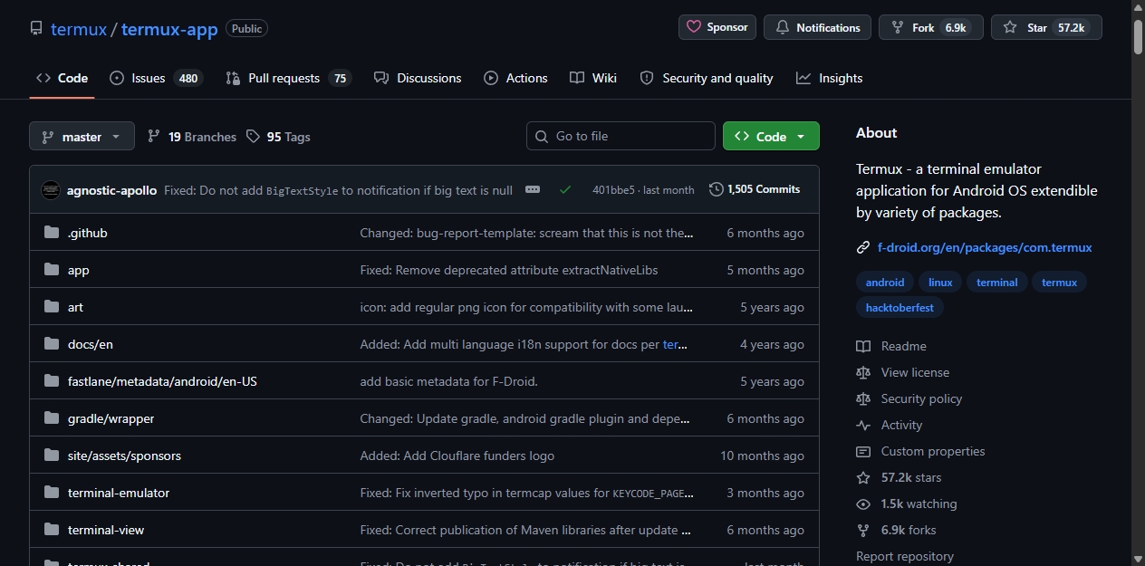Click the linux topic tag

point(940,283)
